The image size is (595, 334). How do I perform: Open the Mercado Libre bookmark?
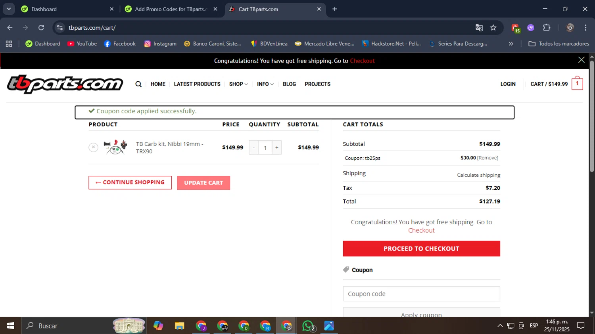click(x=324, y=44)
